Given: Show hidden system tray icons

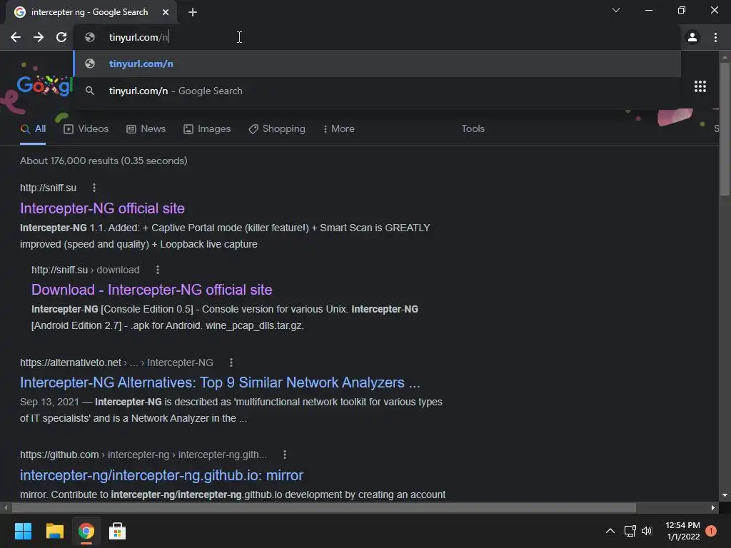Looking at the screenshot, I should [610, 531].
